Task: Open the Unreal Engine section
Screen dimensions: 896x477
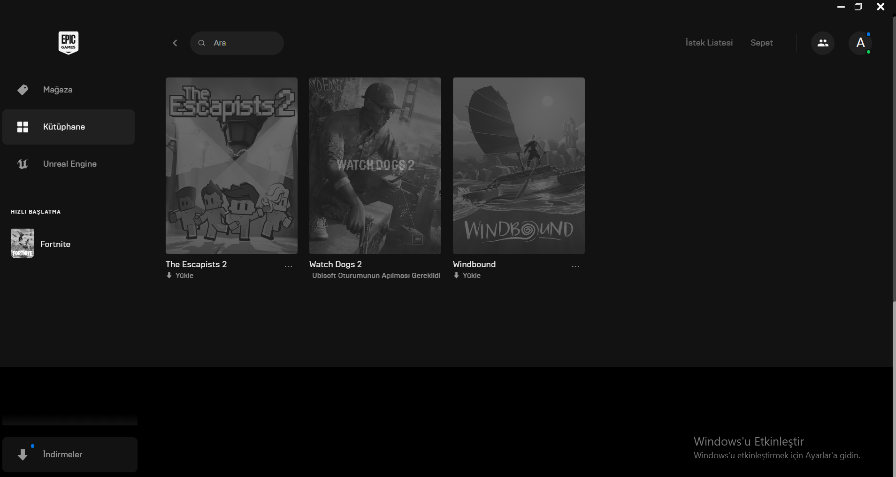Action: pos(69,164)
